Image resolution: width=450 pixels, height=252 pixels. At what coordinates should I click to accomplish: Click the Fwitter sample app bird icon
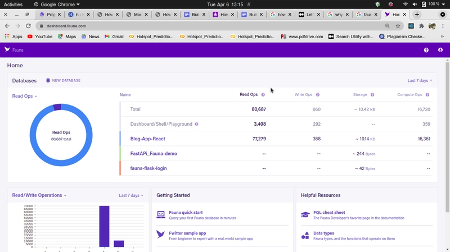point(161,235)
